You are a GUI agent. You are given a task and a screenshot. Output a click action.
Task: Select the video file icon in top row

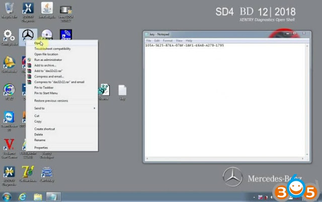(x=66, y=13)
